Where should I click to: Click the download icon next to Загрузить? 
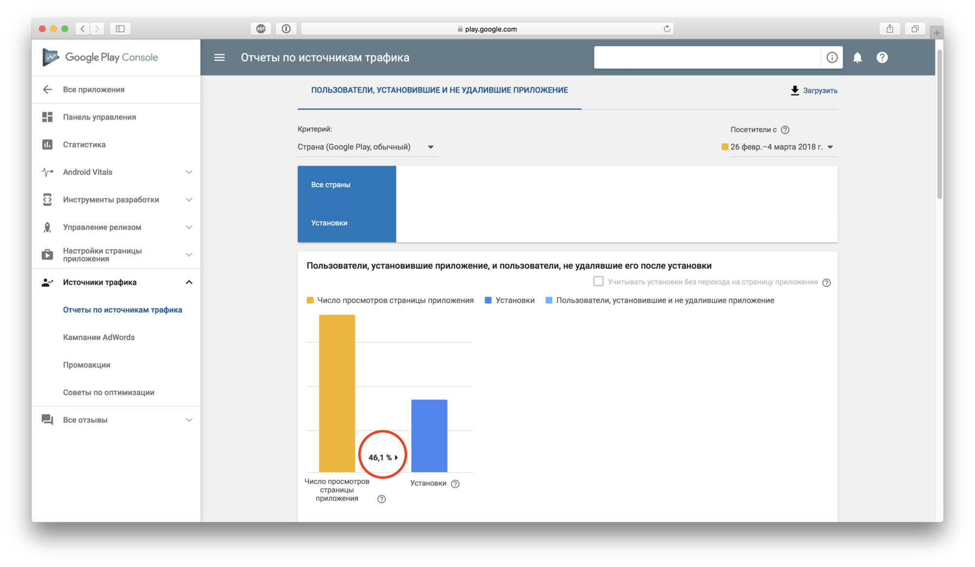(x=795, y=91)
